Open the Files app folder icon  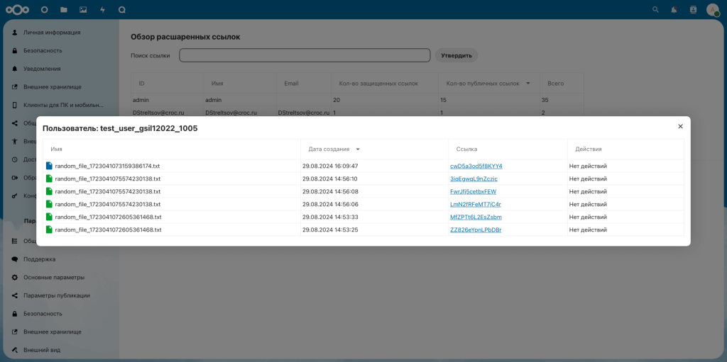(x=64, y=10)
